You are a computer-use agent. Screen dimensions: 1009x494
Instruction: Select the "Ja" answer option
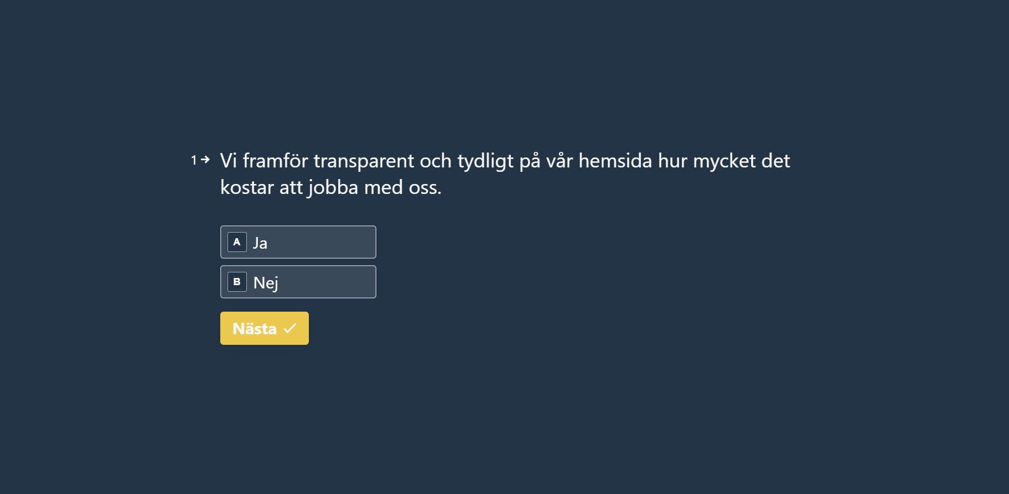pos(298,242)
